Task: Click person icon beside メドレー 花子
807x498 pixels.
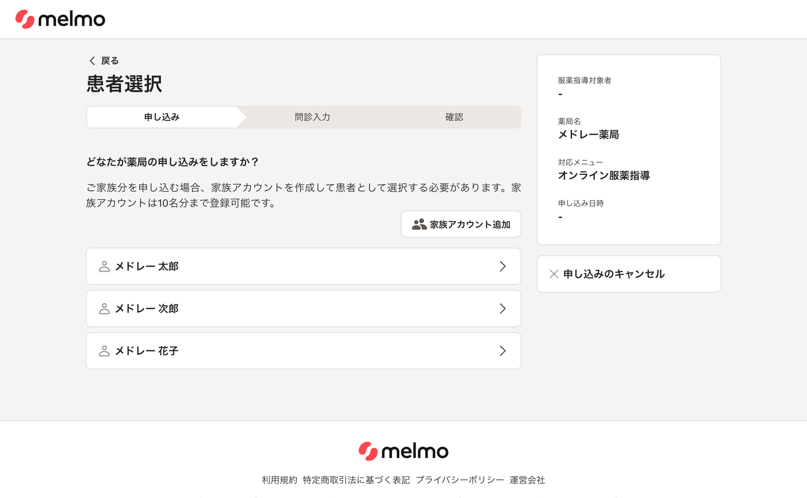Action: point(104,351)
